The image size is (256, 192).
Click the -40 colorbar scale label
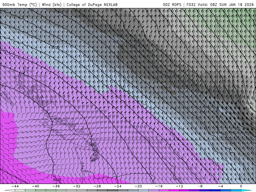point(36,186)
